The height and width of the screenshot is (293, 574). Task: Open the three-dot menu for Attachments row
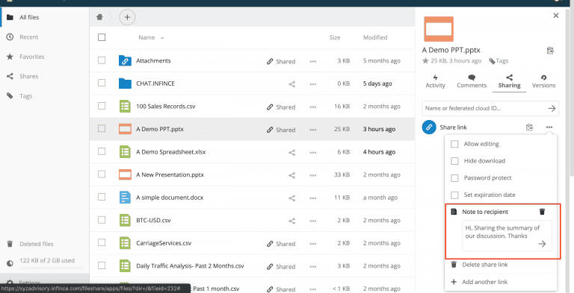(312, 61)
